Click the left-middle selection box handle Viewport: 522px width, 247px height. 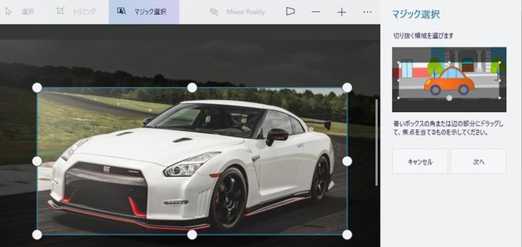click(x=37, y=161)
